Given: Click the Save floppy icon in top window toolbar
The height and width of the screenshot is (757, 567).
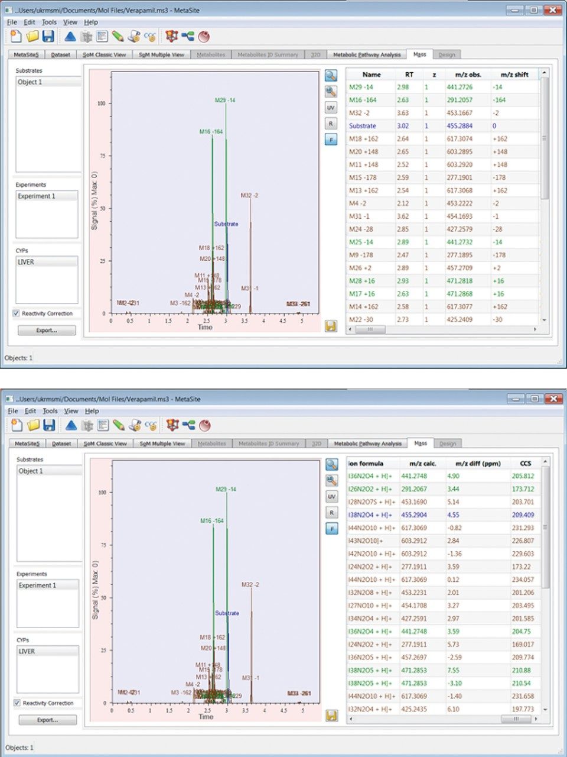Looking at the screenshot, I should pos(48,37).
